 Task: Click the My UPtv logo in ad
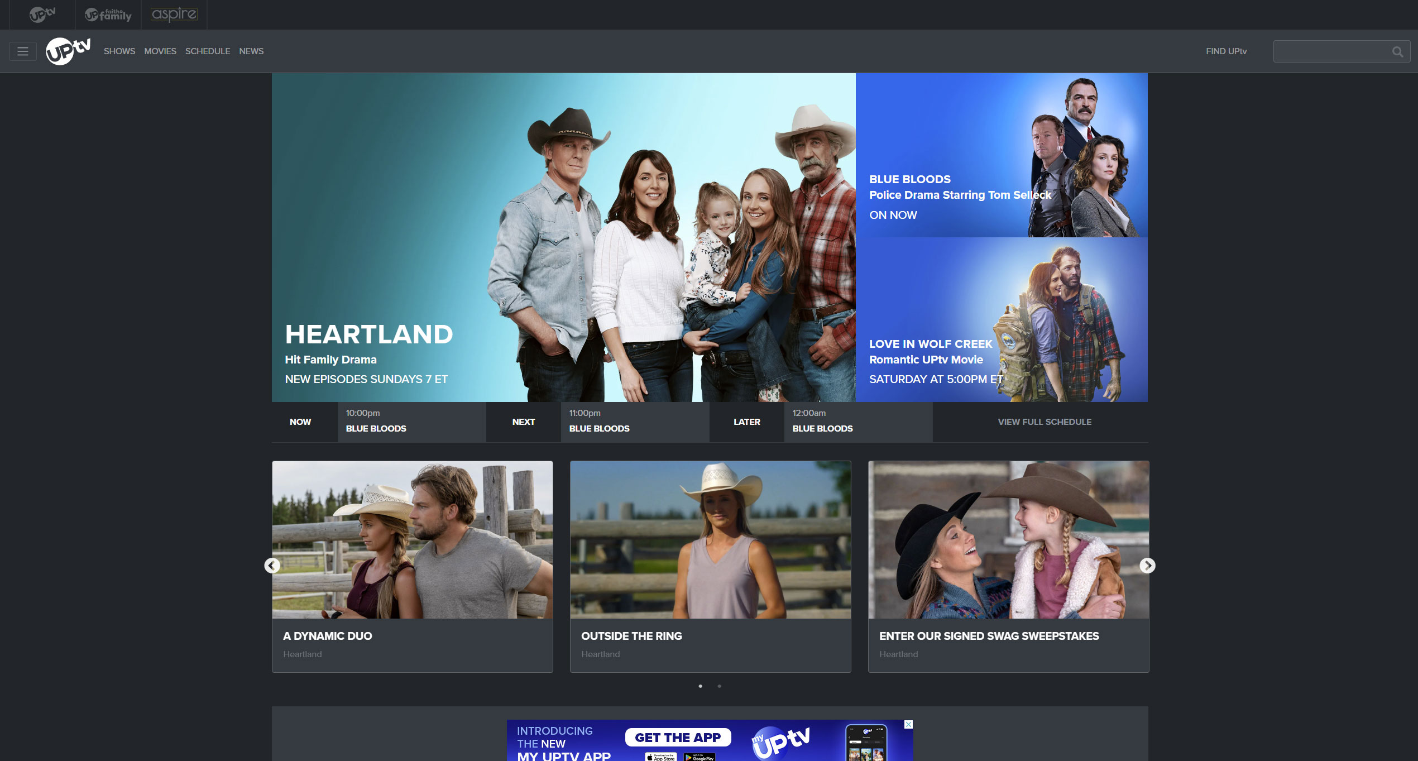pos(780,743)
